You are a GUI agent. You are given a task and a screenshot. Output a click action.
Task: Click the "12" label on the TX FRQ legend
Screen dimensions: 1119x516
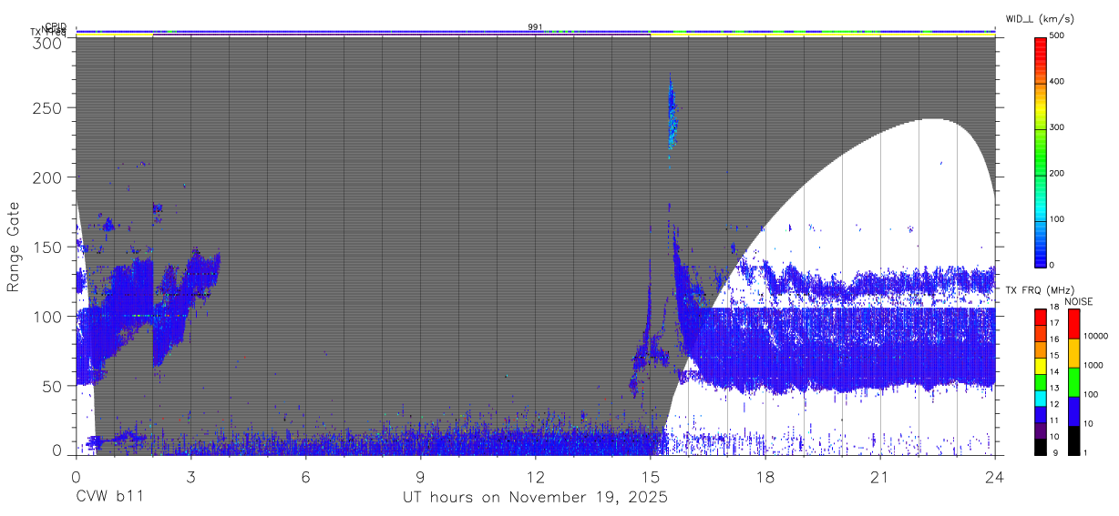(x=1055, y=404)
